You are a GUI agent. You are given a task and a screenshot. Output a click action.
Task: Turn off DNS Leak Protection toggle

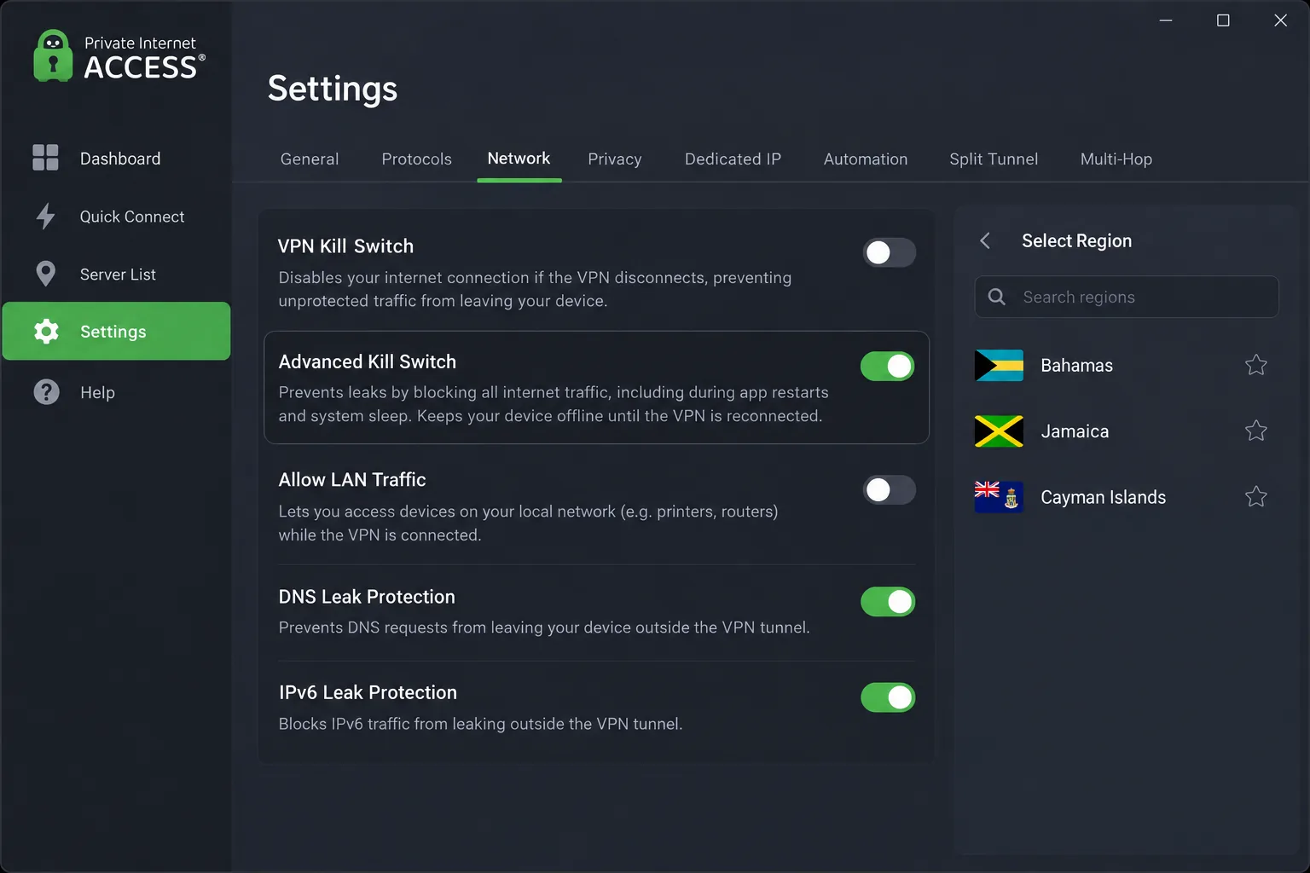888,601
